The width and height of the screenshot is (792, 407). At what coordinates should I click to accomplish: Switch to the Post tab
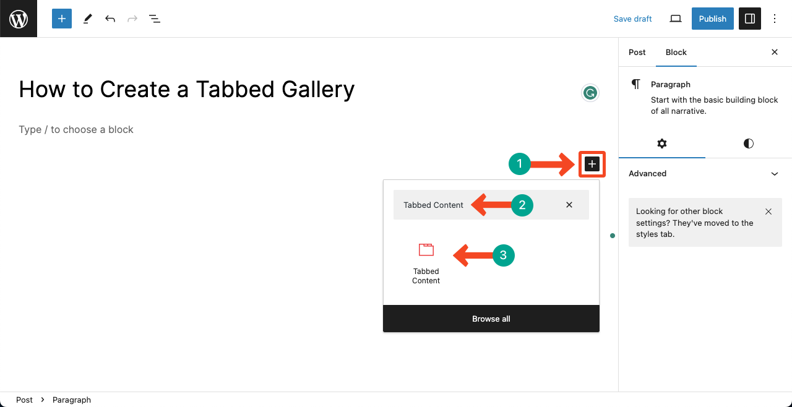tap(637, 52)
